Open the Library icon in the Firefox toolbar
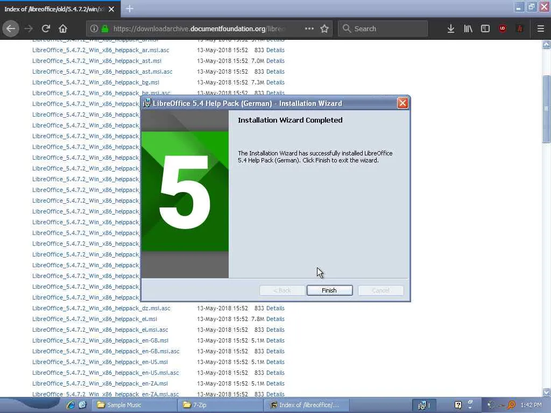 (468, 29)
